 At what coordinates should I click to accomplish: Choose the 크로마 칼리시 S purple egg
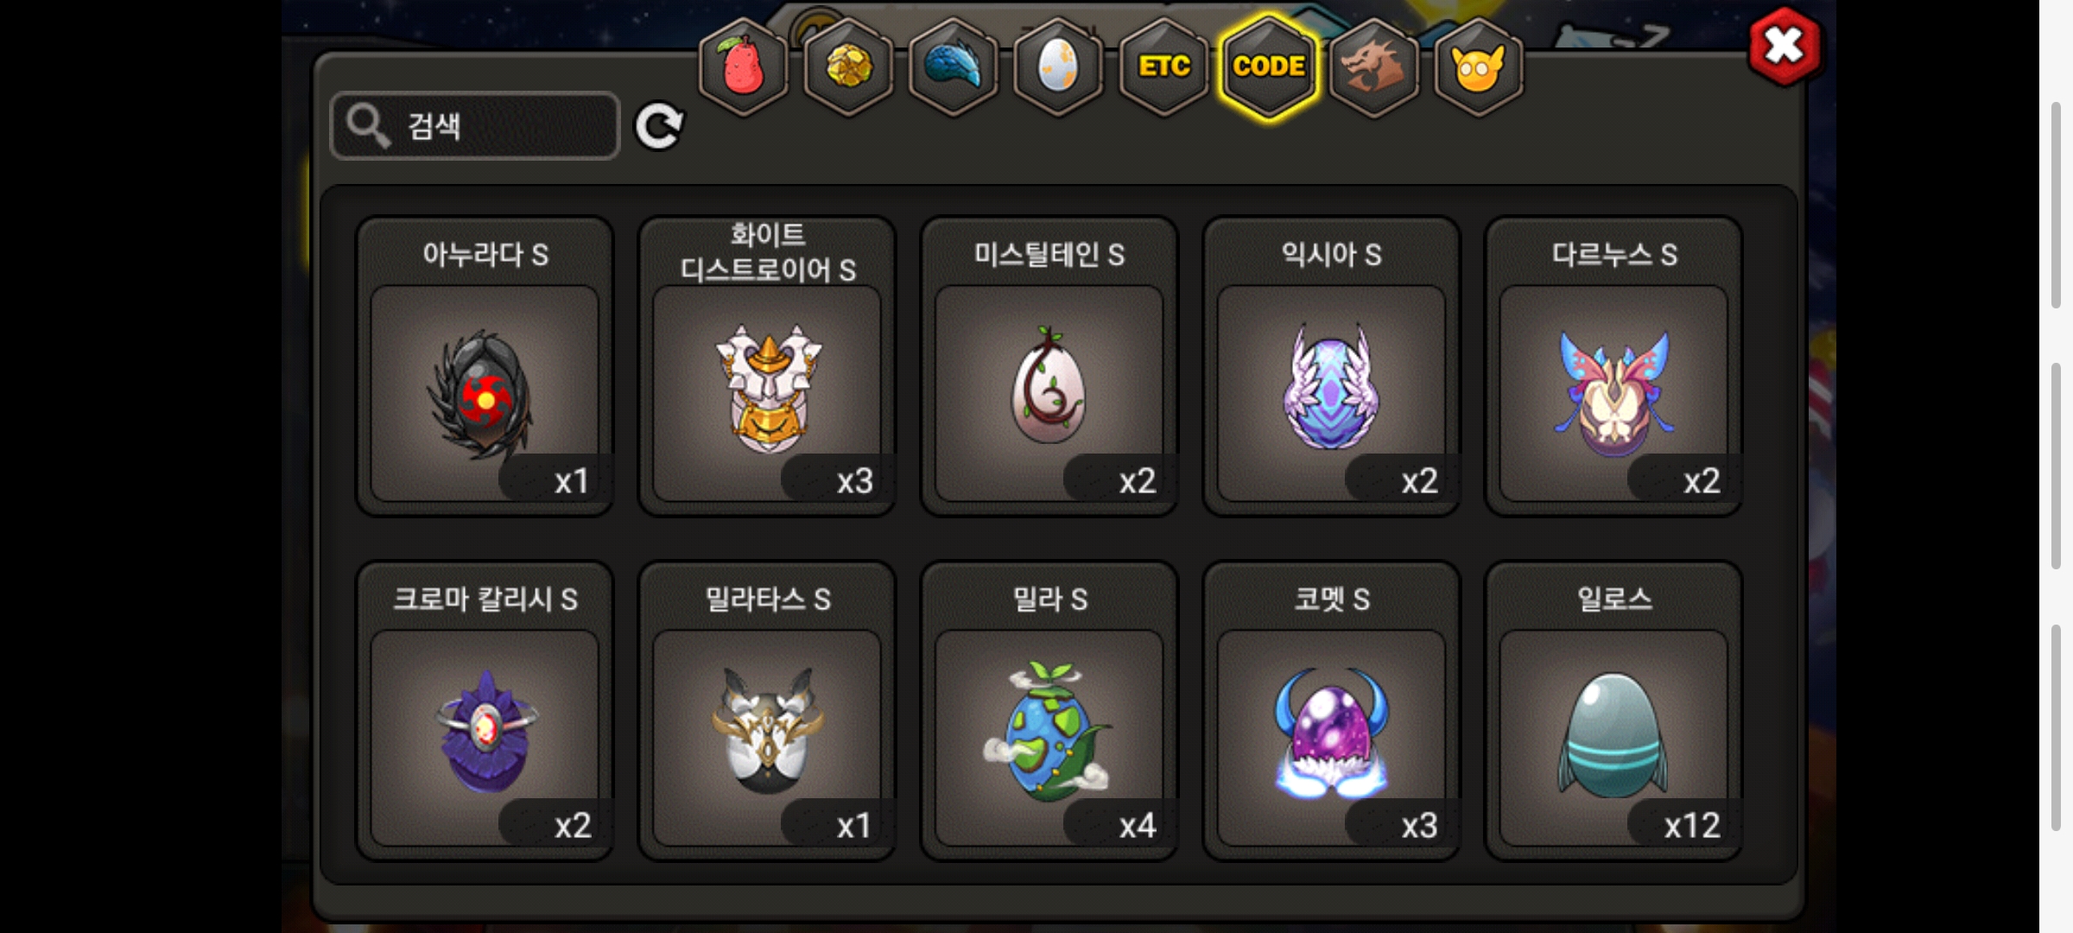pos(485,711)
